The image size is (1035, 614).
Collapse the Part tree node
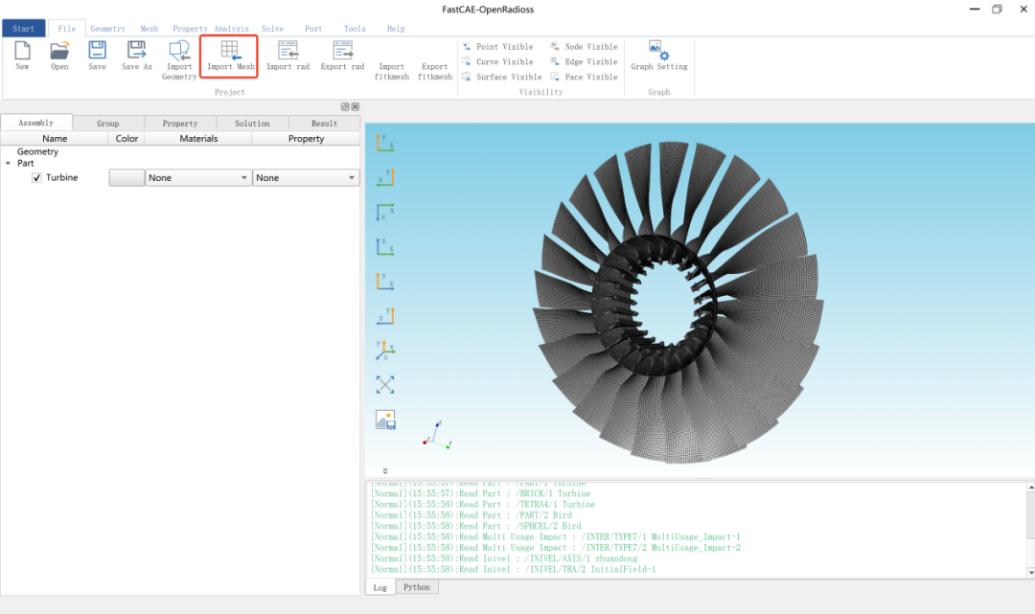[8, 164]
